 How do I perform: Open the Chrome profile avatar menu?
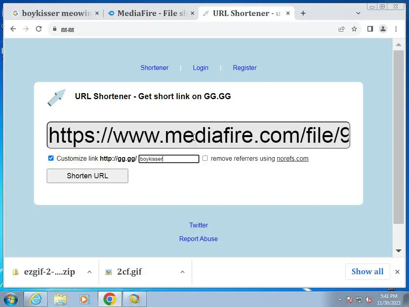coord(383,29)
